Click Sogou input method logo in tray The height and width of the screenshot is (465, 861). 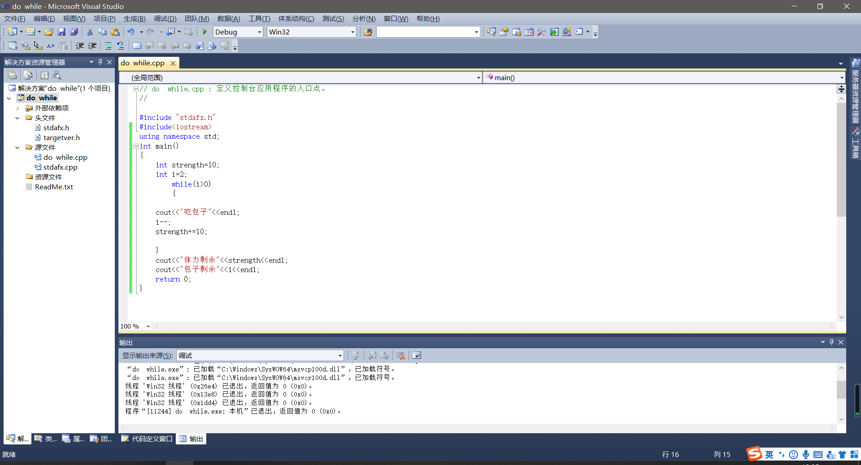(754, 454)
